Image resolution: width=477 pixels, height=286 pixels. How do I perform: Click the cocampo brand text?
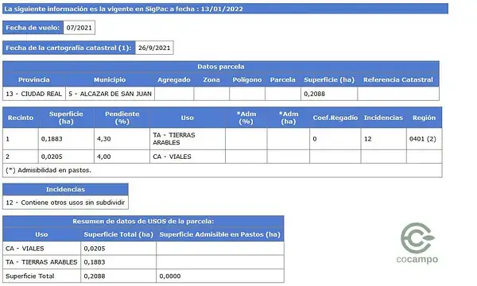coord(417,259)
